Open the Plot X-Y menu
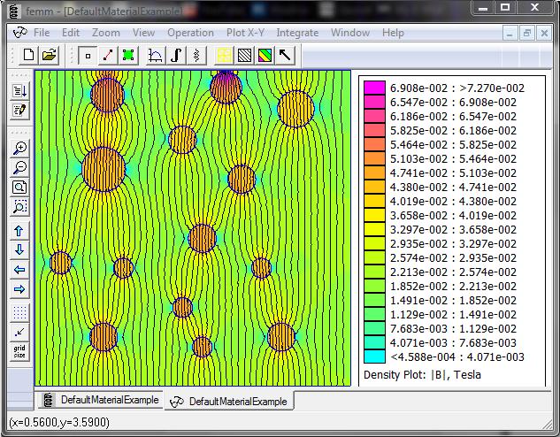 (245, 33)
